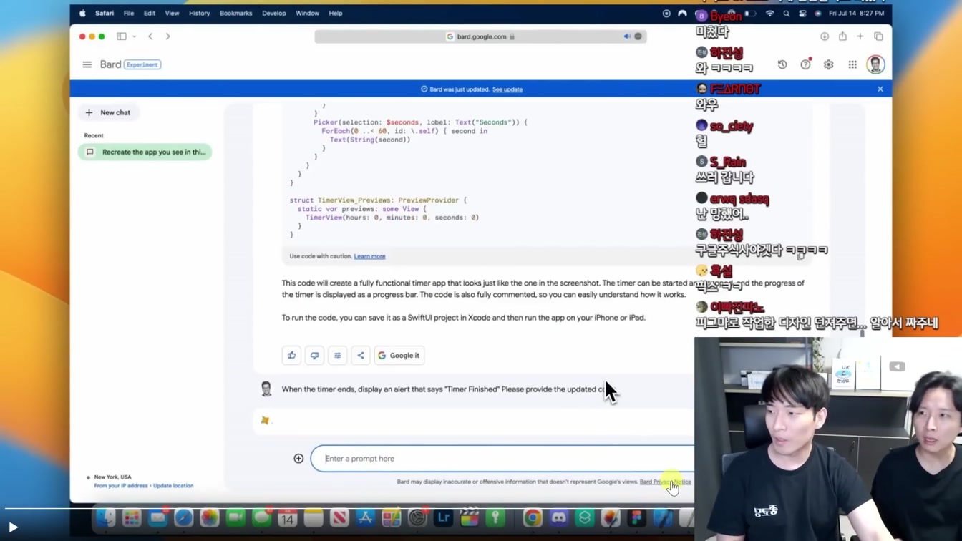962x541 pixels.
Task: Open the Bard settings gear
Action: pos(828,64)
